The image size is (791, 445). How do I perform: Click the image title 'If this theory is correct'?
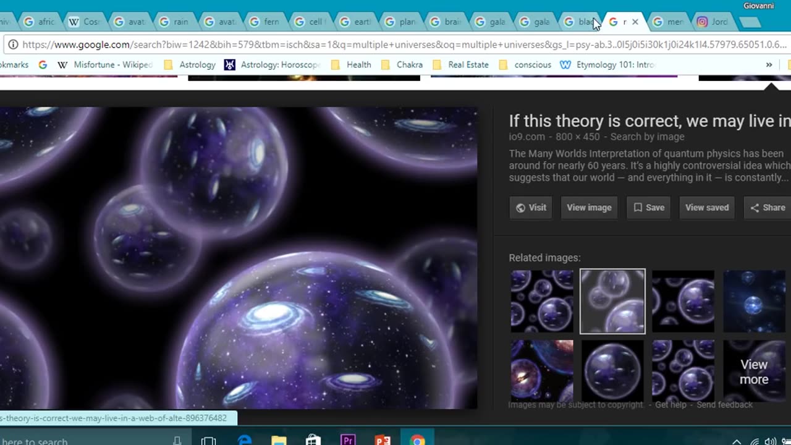(x=649, y=121)
